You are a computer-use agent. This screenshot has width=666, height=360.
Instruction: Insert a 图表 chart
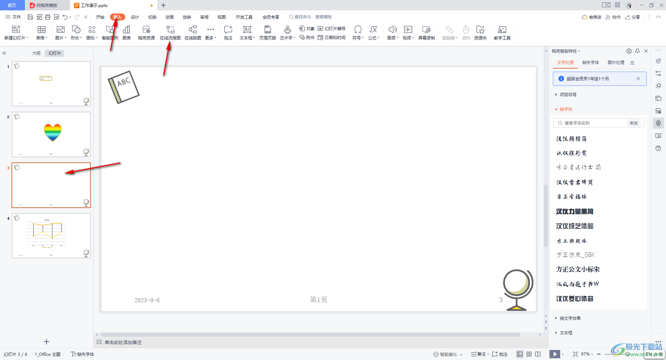(127, 33)
